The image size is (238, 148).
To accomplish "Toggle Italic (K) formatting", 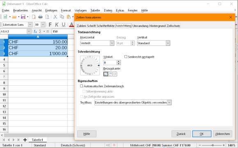I will pos(57,25).
